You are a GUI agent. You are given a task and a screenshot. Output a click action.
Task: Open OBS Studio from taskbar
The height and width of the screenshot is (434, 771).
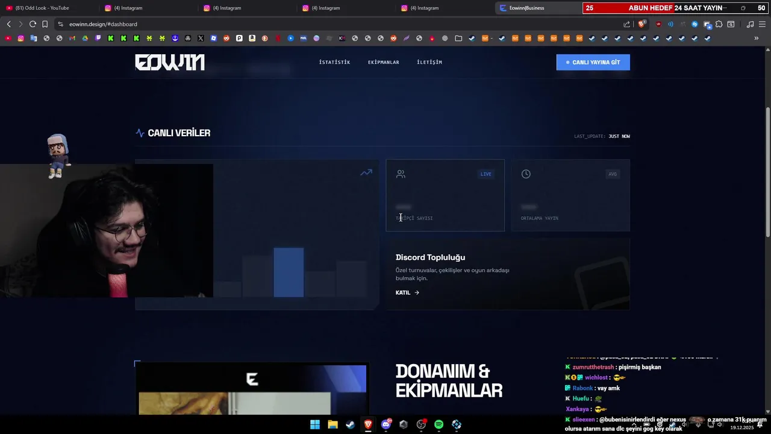coord(421,424)
